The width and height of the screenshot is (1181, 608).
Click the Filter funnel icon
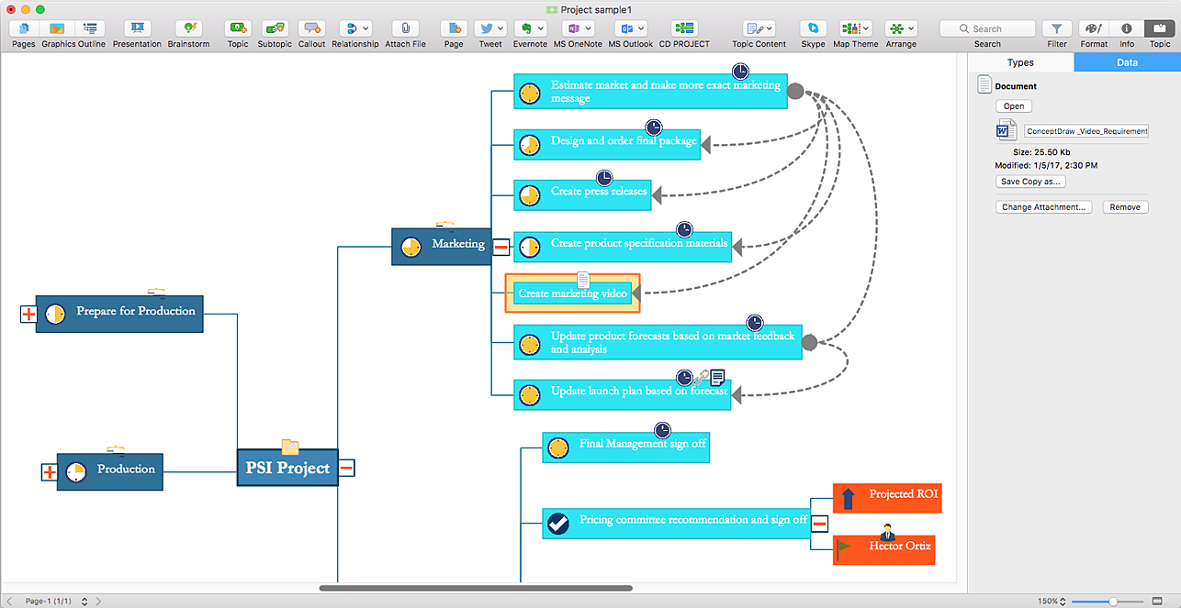tap(1057, 28)
